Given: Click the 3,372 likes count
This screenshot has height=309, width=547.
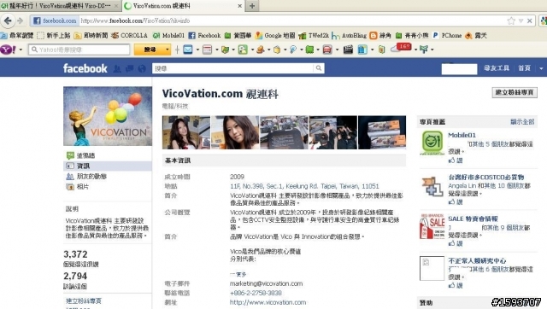Looking at the screenshot, I should pyautogui.click(x=76, y=254).
